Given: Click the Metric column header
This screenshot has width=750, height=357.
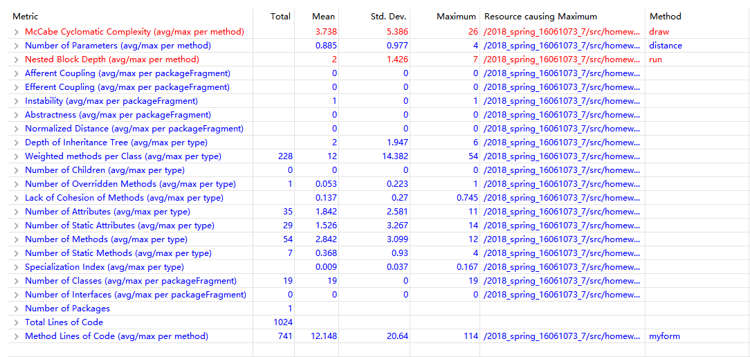Looking at the screenshot, I should point(26,17).
